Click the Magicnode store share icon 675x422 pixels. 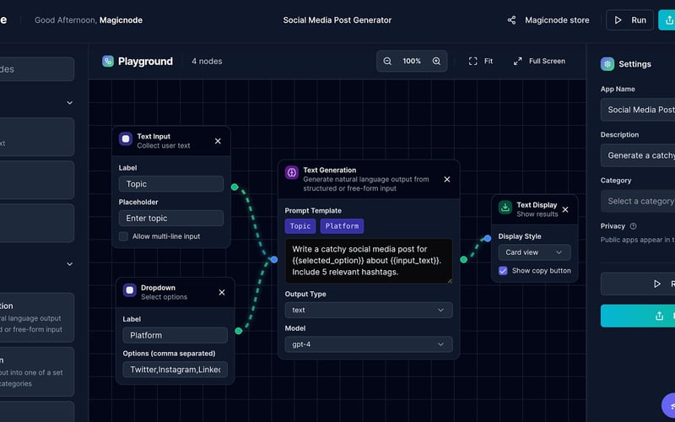click(x=511, y=20)
